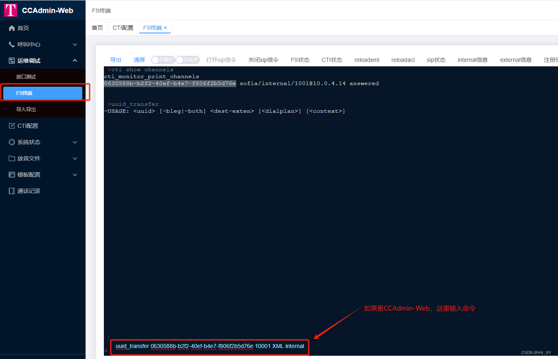558x359 pixels.
Task: Expand the 呼叫中心 submenu chevron
Action: [75, 44]
